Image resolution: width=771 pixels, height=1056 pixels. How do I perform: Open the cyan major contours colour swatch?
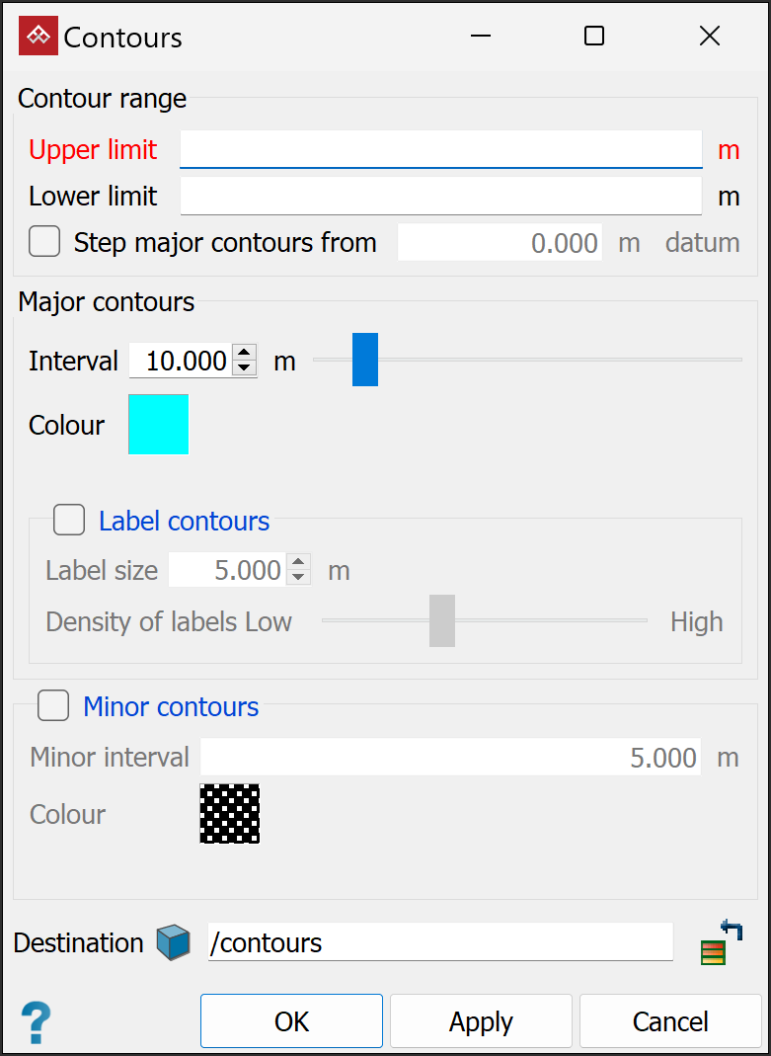pyautogui.click(x=158, y=424)
